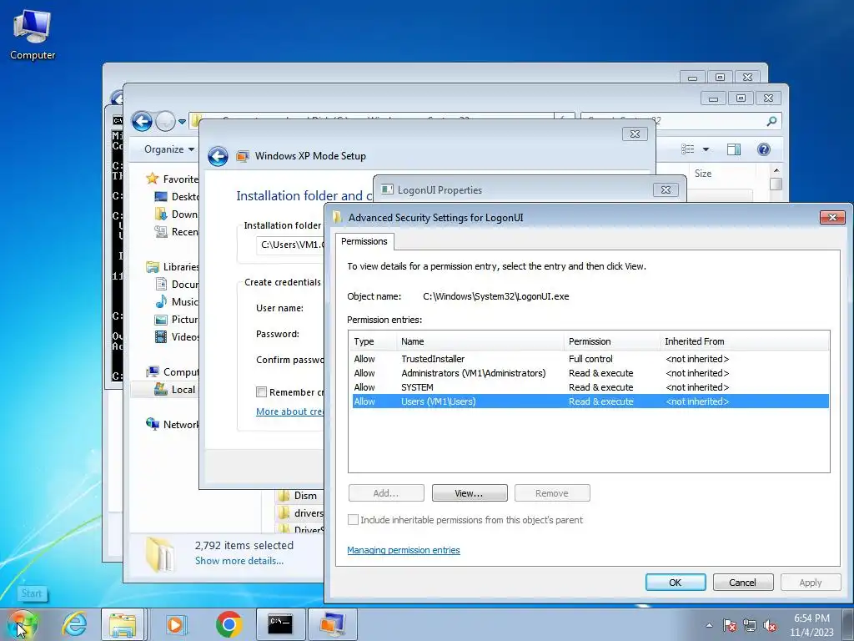Open Google Chrome from taskbar
The width and height of the screenshot is (854, 641).
click(229, 624)
